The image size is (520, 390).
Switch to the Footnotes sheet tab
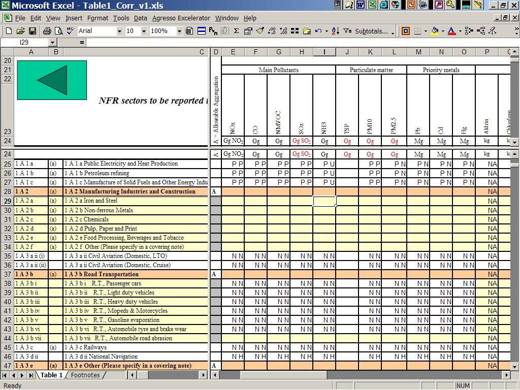85,375
